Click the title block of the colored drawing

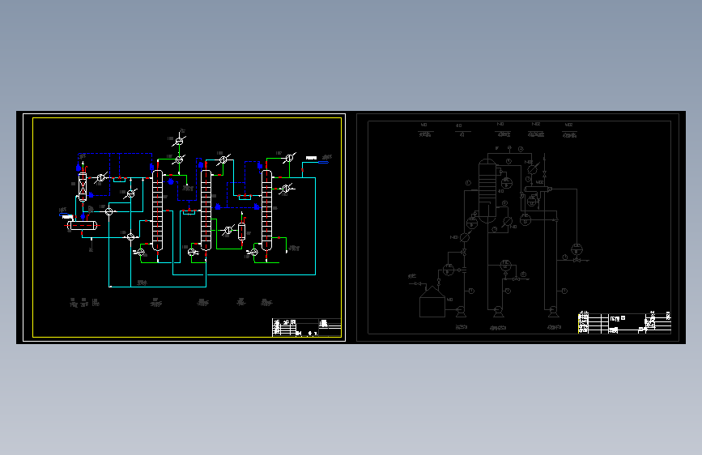307,327
